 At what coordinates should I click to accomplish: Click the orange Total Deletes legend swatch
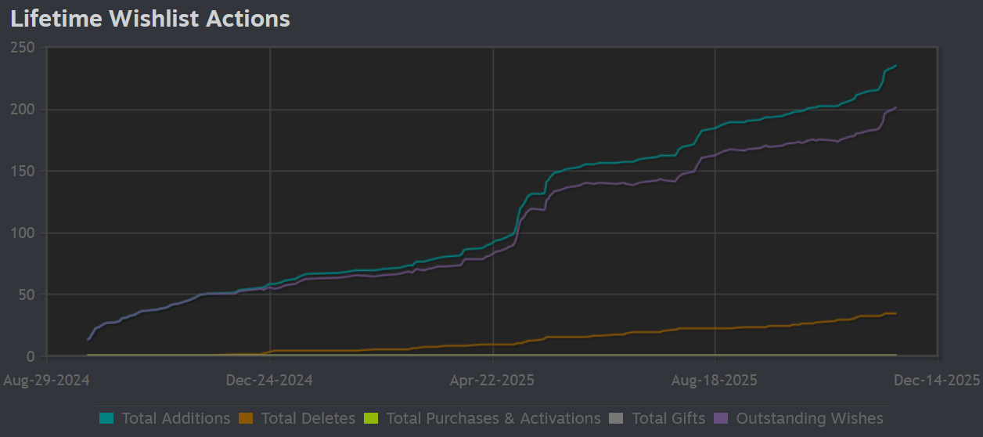click(246, 419)
